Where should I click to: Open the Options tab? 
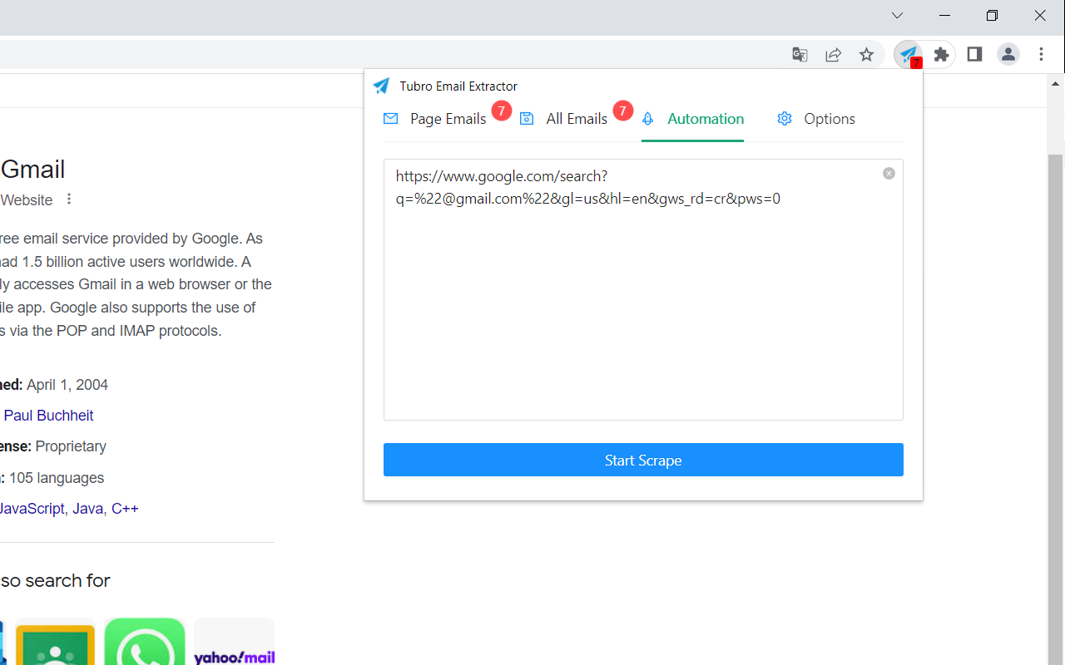click(816, 119)
